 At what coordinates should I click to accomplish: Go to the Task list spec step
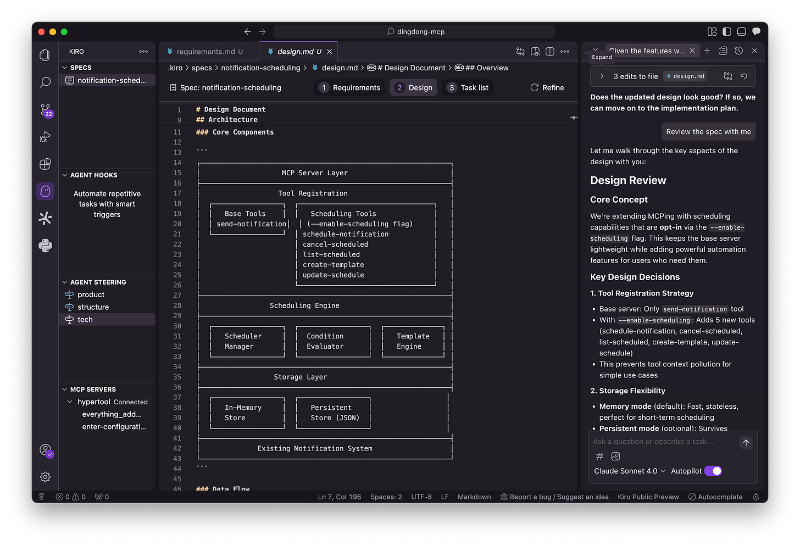[x=468, y=88]
